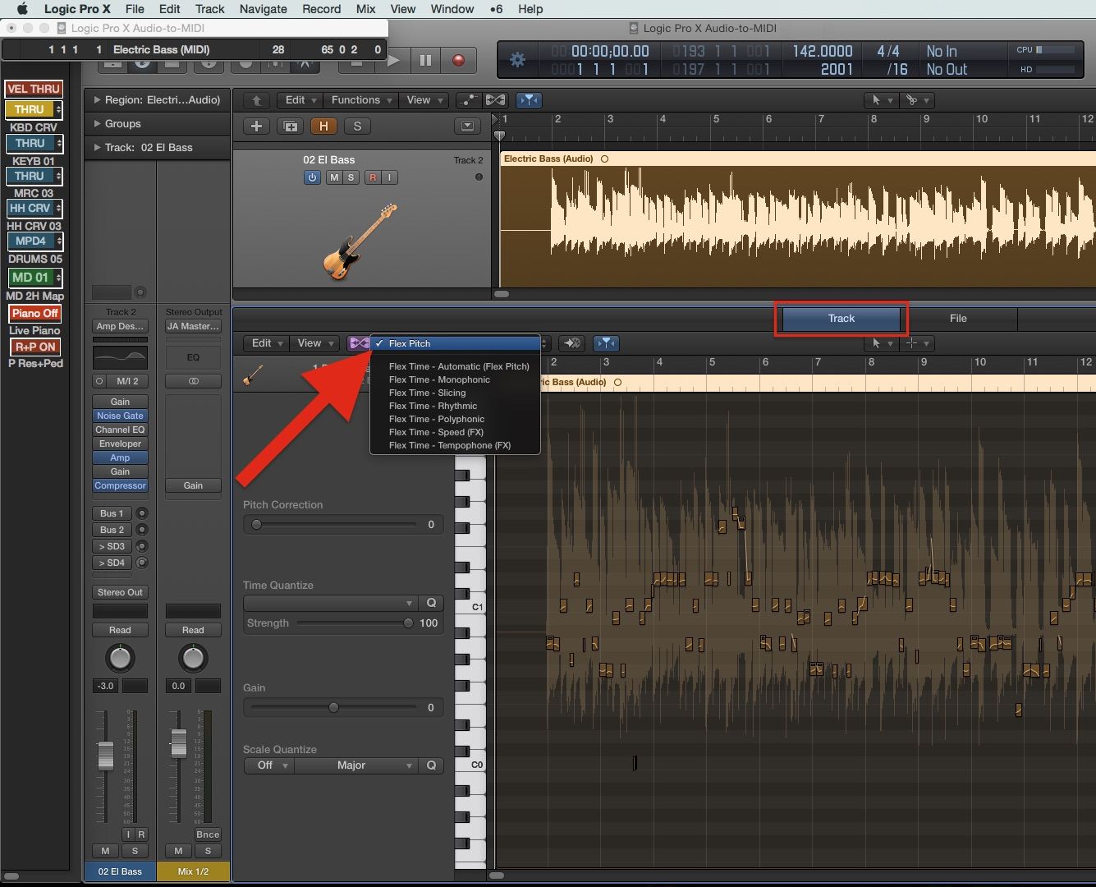The image size is (1096, 887).
Task: Open the Apple menu
Action: 22,9
